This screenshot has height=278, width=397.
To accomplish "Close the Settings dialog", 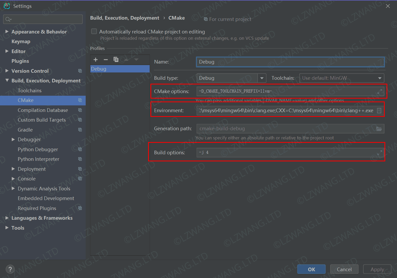I will click(x=388, y=6).
